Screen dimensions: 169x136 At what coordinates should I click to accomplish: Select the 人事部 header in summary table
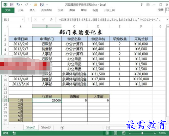point(98,97)
